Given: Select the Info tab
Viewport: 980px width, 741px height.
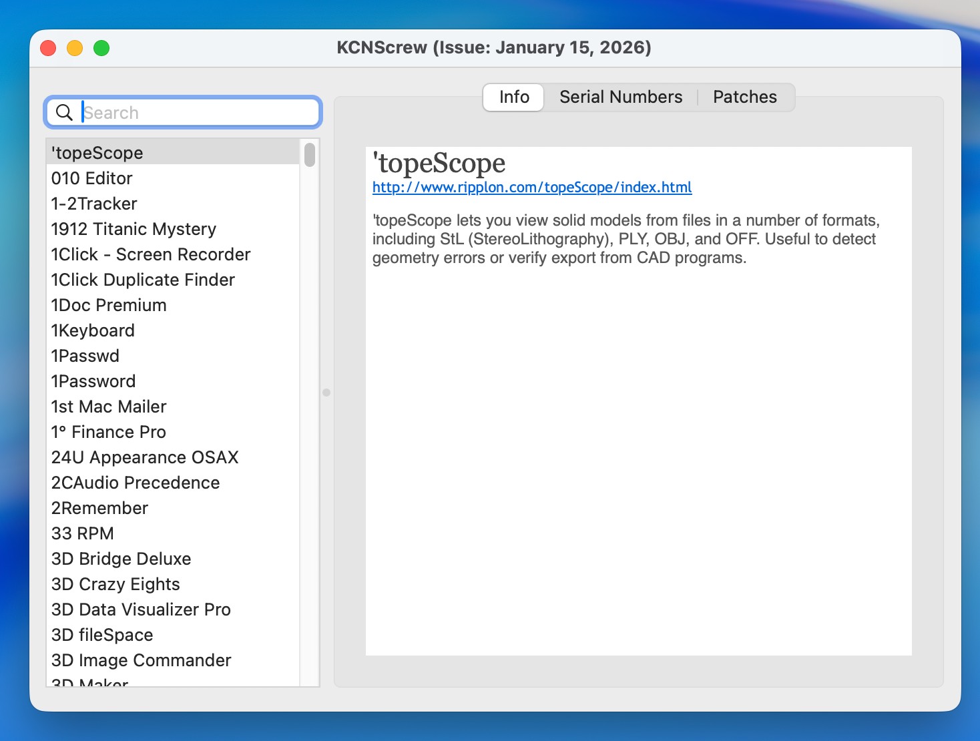Looking at the screenshot, I should point(513,97).
